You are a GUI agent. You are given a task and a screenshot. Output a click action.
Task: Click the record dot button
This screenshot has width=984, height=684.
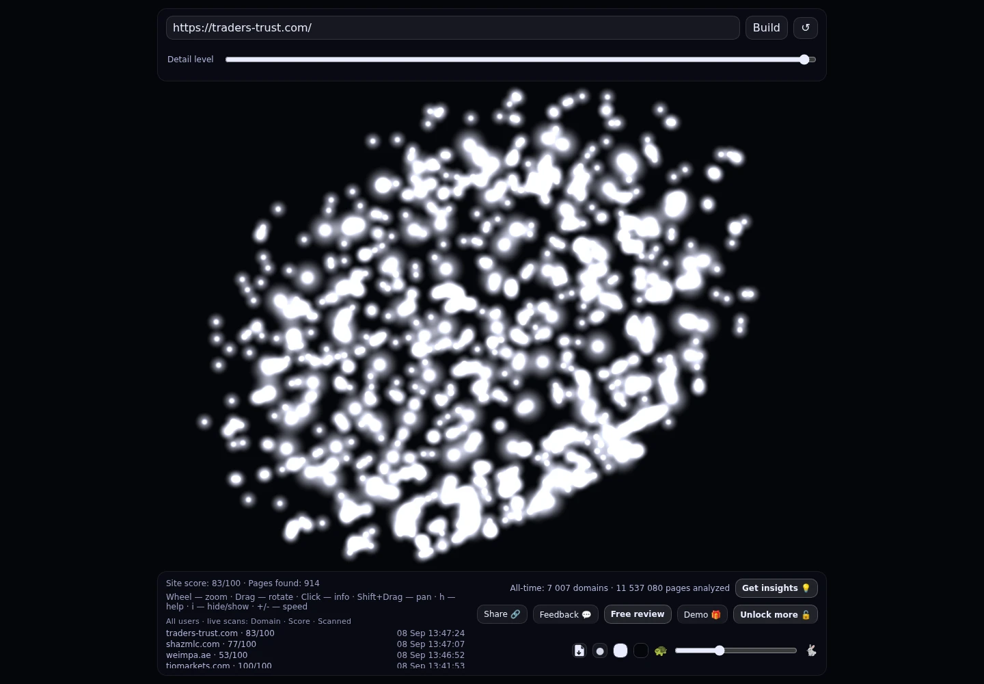(x=600, y=650)
